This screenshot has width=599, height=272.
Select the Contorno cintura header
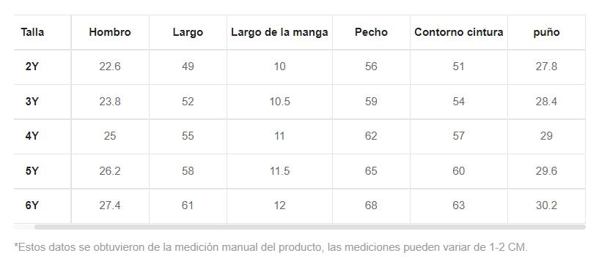(x=459, y=32)
